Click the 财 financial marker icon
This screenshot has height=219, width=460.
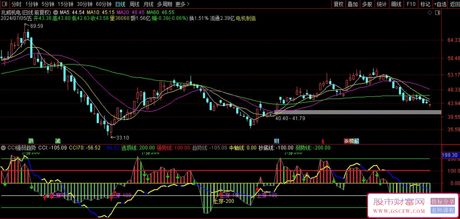(x=276, y=140)
